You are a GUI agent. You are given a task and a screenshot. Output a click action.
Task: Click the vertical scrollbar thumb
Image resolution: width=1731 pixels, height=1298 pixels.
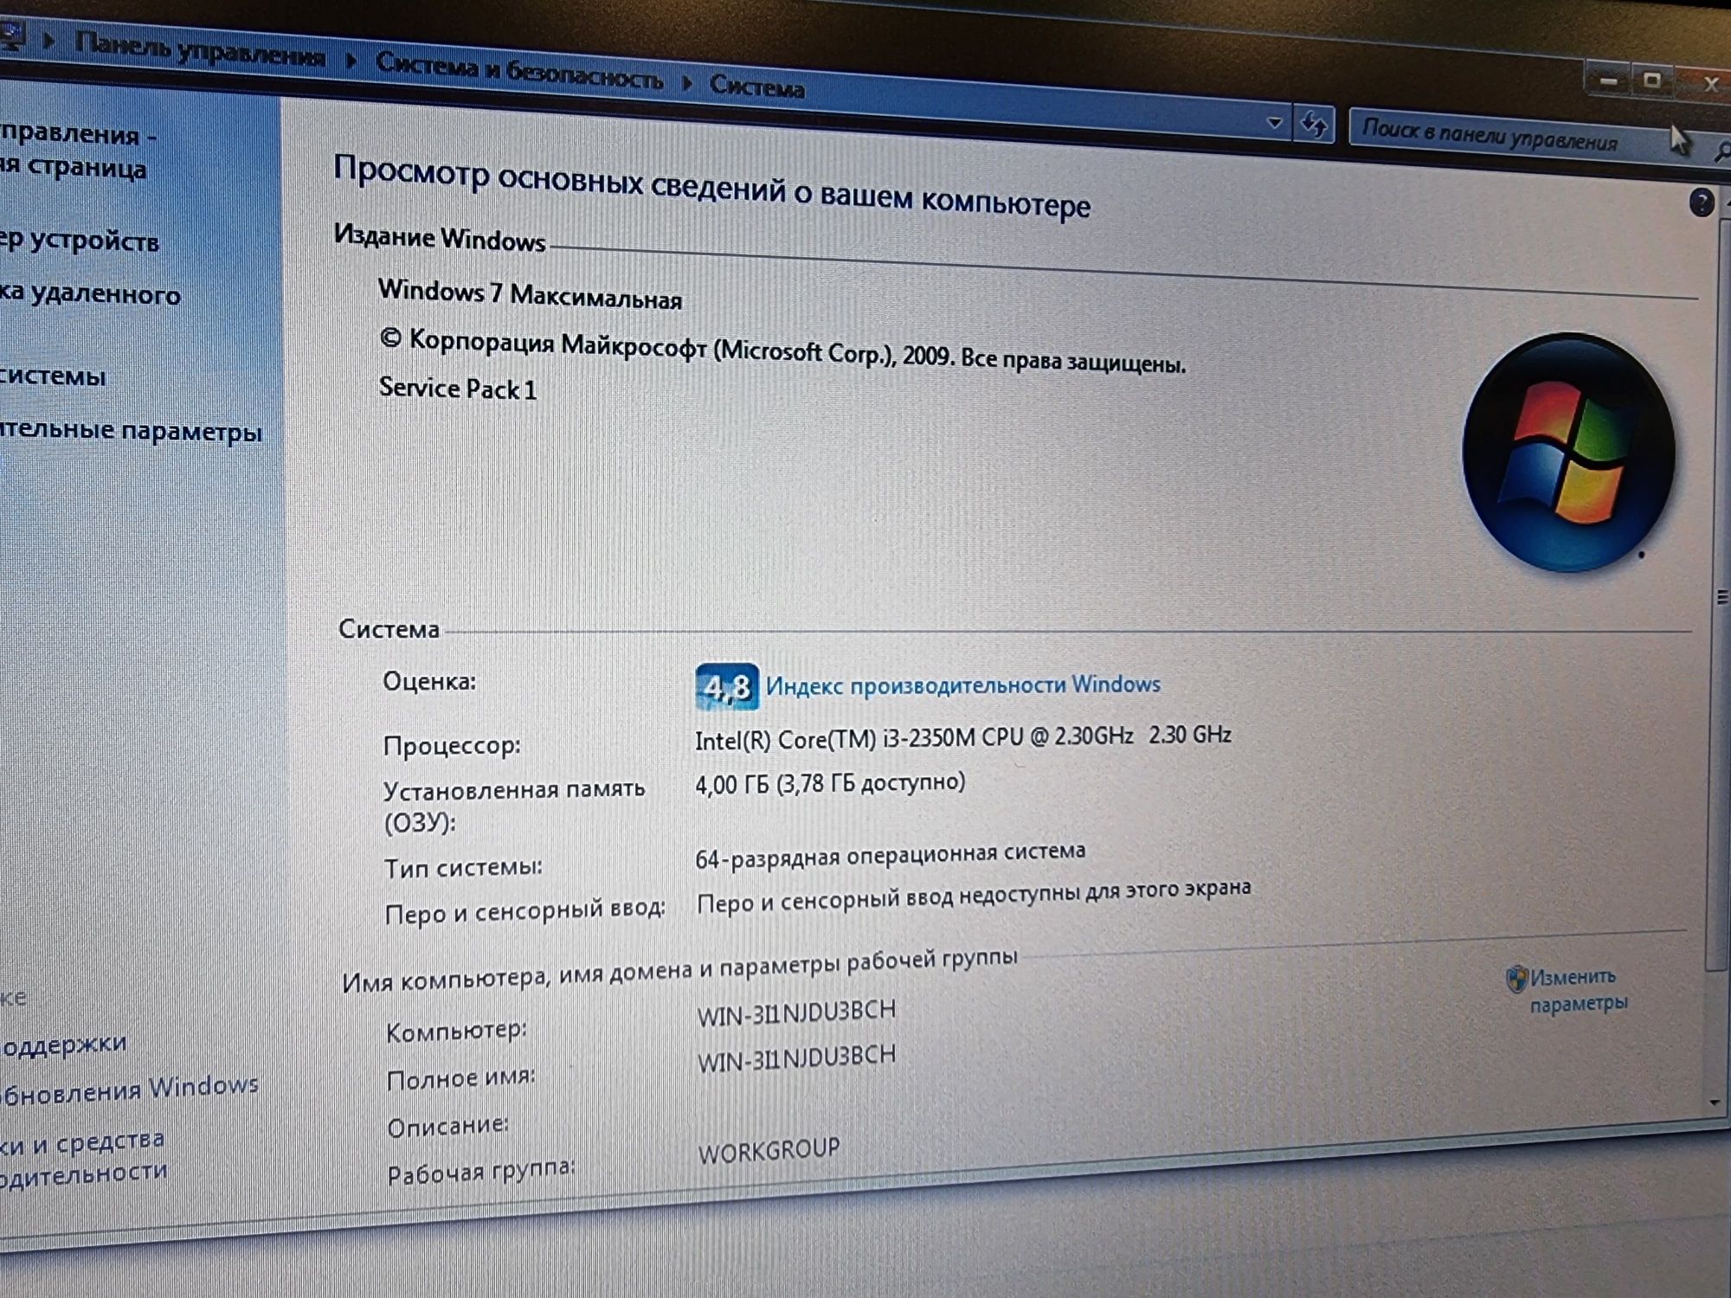pos(1721,597)
